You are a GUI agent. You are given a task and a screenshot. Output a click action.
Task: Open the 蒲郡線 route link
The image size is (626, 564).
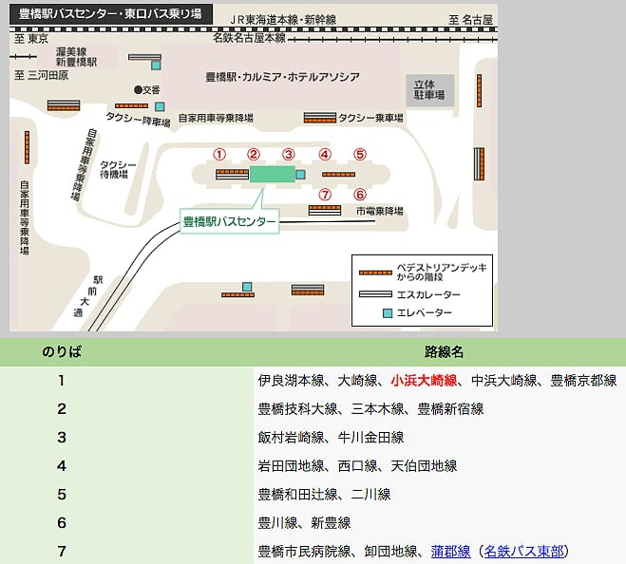tap(450, 552)
